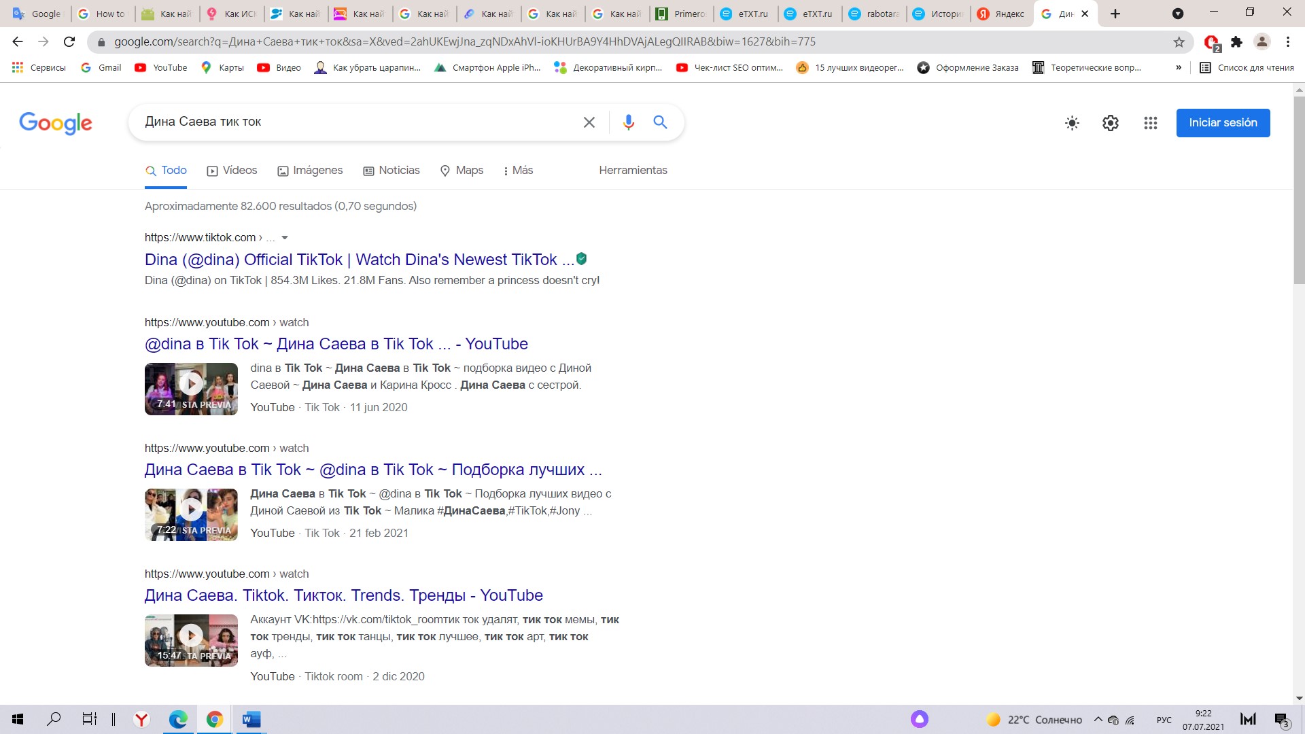Click the Chrome bookmark star icon

tap(1178, 41)
